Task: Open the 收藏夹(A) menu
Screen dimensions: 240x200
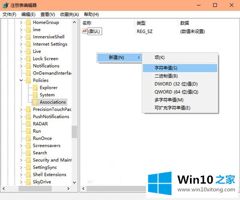Action: click(70, 14)
